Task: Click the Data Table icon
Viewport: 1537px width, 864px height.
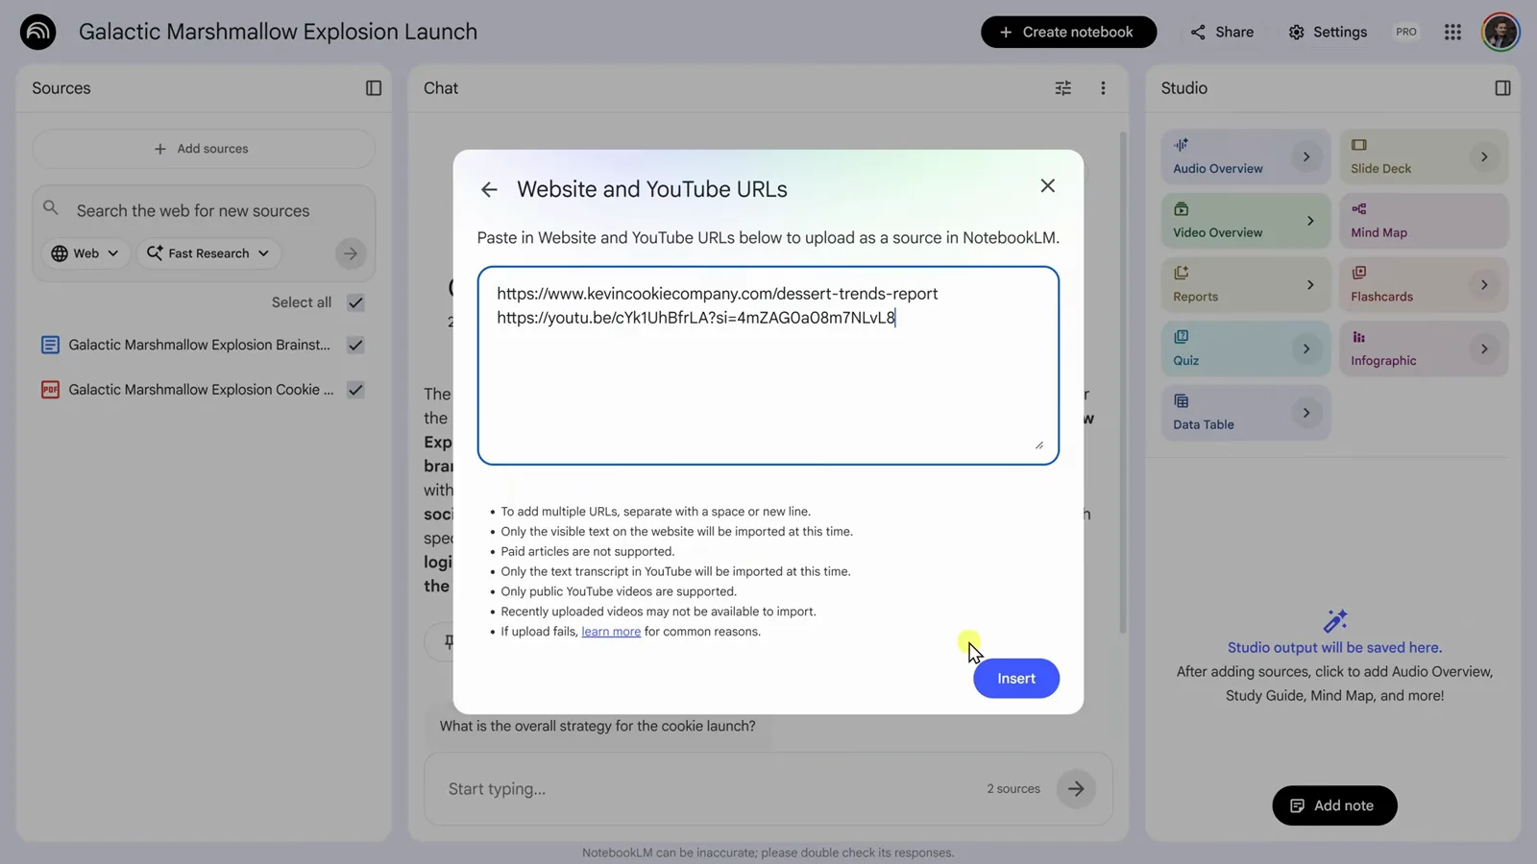Action: coord(1181,401)
